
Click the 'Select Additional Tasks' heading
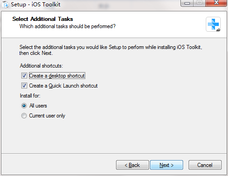click(x=43, y=19)
